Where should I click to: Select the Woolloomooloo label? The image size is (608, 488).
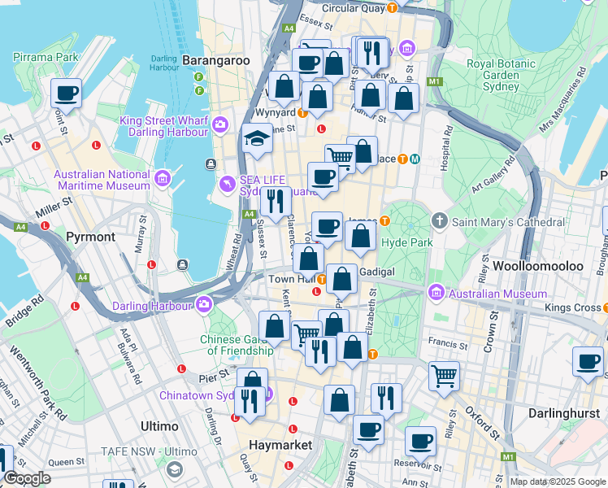[538, 266]
